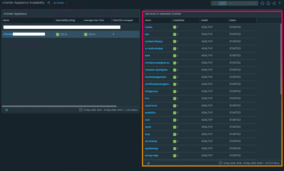Mark dashboard as favorite with star icon
The image size is (284, 171).
(x=262, y=3)
